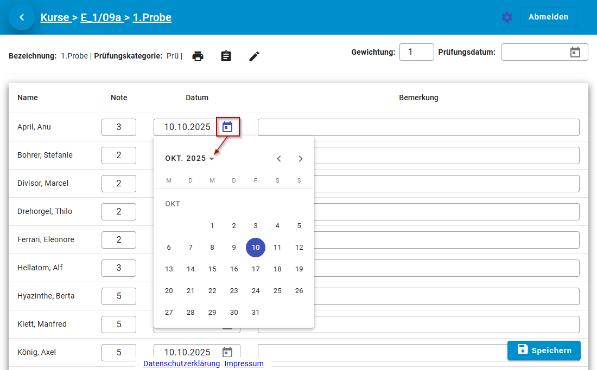The height and width of the screenshot is (370, 597).
Task: Click the clipboard icon
Action: click(x=226, y=56)
